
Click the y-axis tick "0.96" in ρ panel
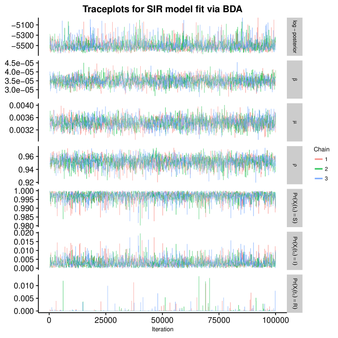pos(26,157)
